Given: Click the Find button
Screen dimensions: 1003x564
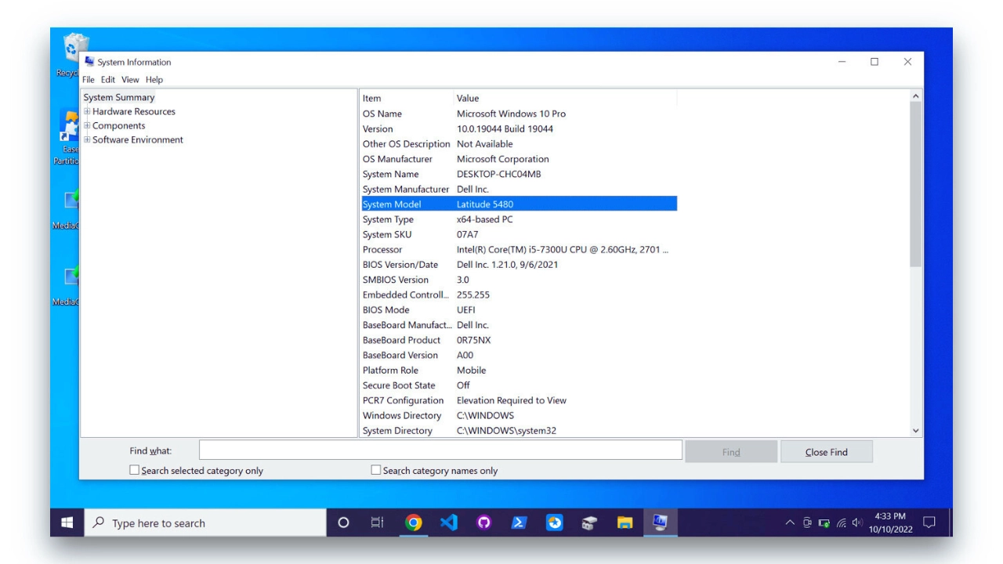Looking at the screenshot, I should (x=731, y=451).
